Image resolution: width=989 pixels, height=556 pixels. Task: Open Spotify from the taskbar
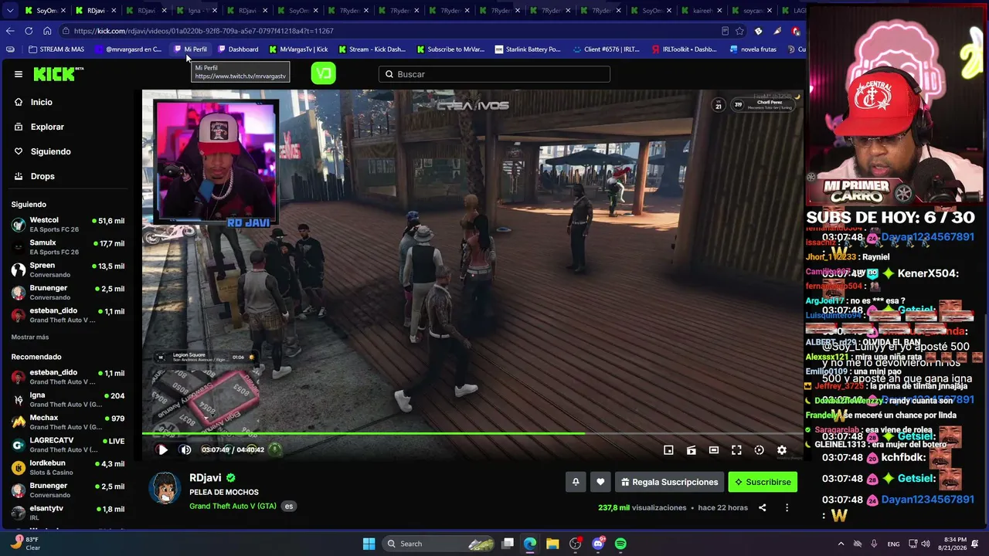click(620, 544)
